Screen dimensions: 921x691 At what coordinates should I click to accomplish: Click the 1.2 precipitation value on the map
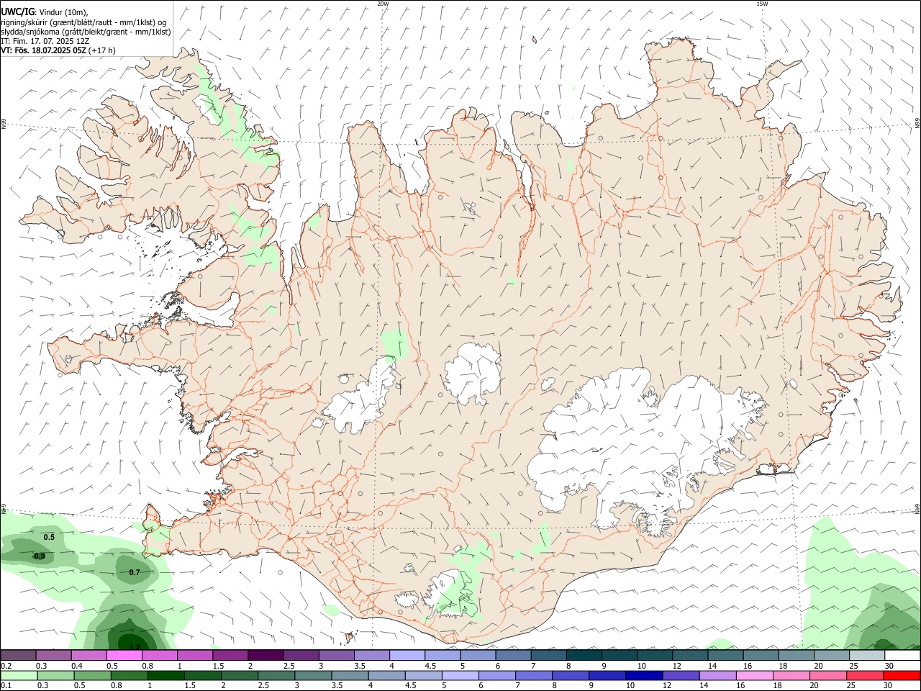click(x=135, y=647)
